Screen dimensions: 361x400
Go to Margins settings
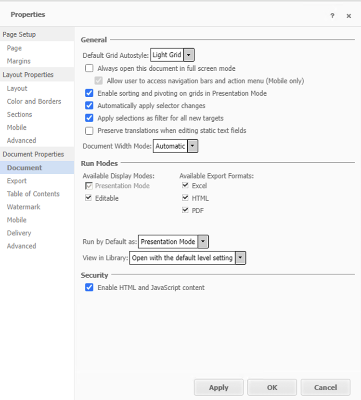pos(19,61)
